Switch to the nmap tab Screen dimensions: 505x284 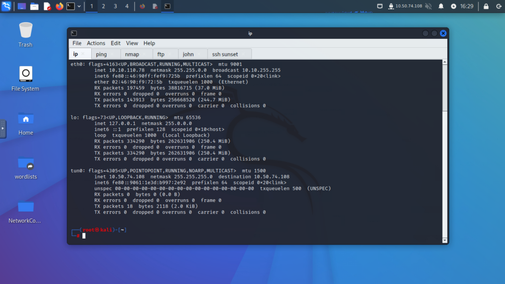(x=132, y=54)
